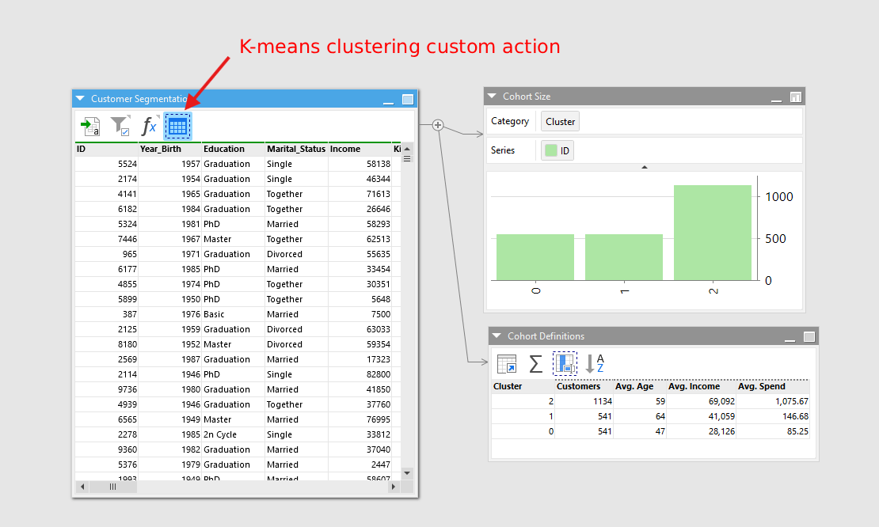Click the import data icon in Customer Segmentation
Image resolution: width=879 pixels, height=527 pixels.
tap(90, 126)
